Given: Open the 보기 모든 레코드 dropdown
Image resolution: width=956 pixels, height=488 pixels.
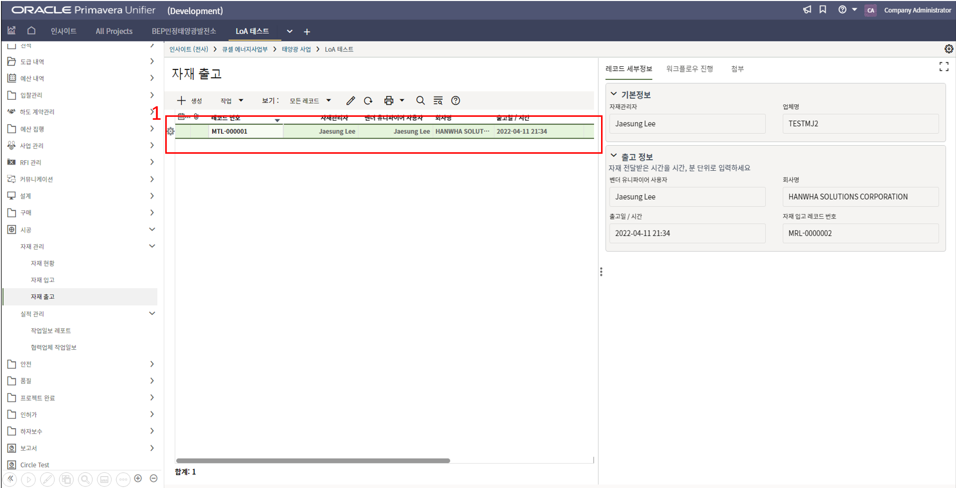Looking at the screenshot, I should [310, 101].
